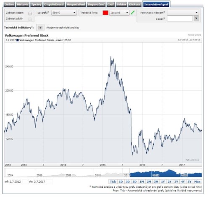The width and height of the screenshot is (210, 197).
Task: Click 2008 in the overview timeline
Action: point(68,175)
